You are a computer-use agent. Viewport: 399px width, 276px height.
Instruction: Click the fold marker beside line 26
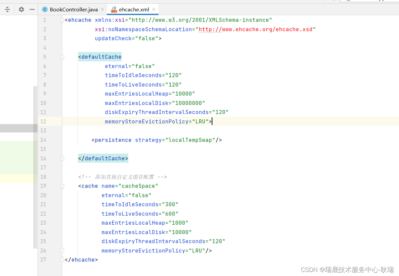pos(62,250)
